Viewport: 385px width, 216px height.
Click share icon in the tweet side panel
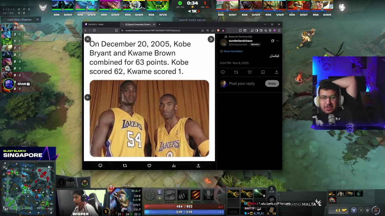pyautogui.click(x=276, y=72)
